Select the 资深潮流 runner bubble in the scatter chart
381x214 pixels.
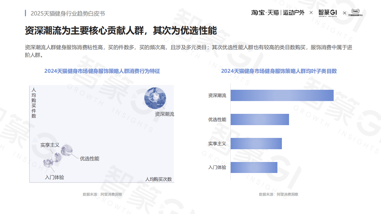point(155,98)
